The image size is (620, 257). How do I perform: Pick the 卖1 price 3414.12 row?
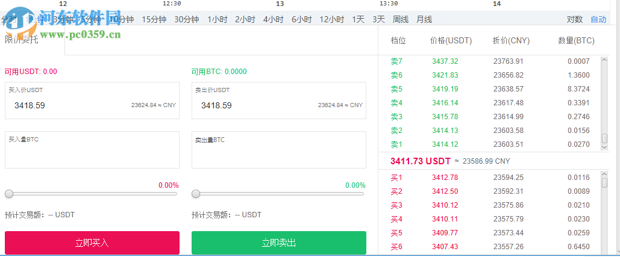[445, 144]
